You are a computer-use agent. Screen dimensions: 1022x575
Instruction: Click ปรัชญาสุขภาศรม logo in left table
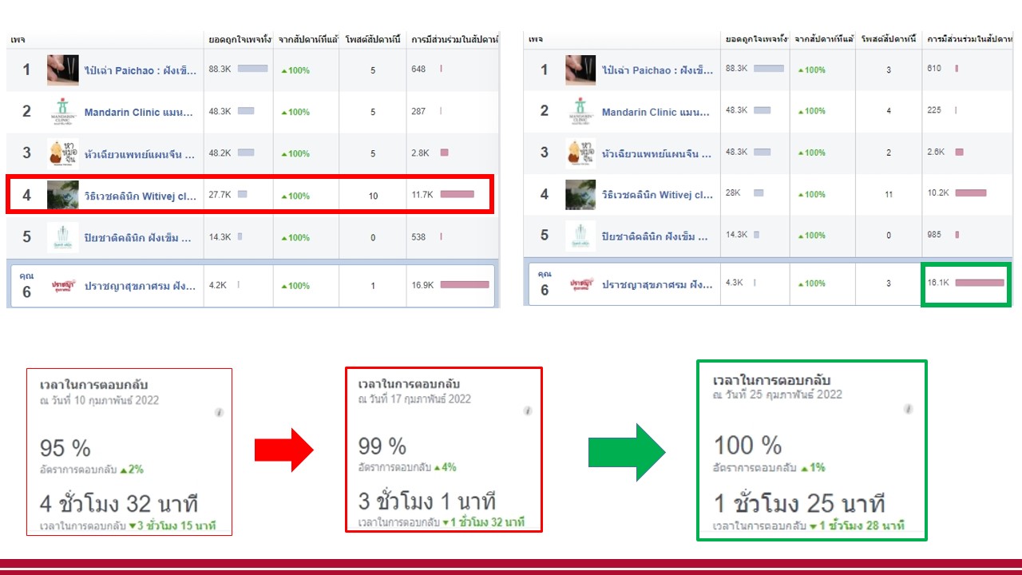pos(62,286)
